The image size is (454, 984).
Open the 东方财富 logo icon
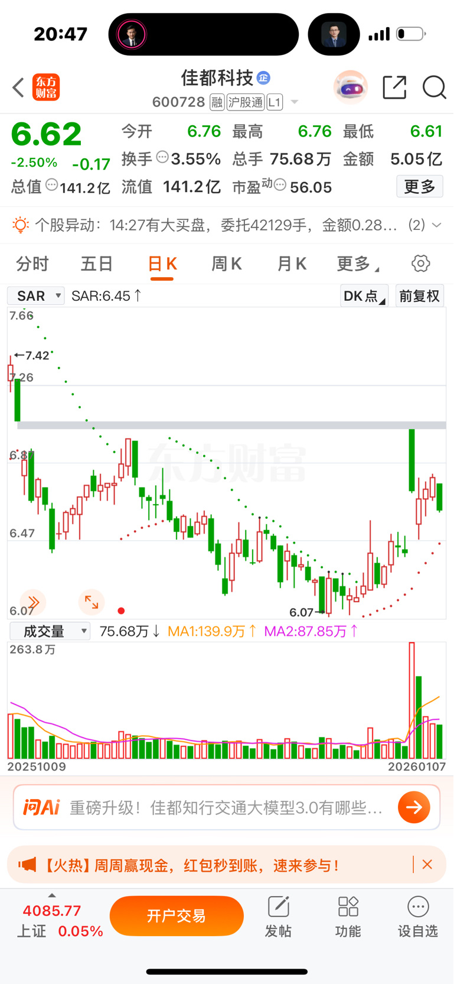point(46,87)
